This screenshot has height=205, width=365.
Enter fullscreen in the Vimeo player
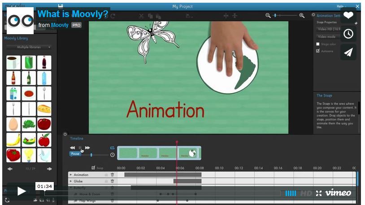(319, 193)
